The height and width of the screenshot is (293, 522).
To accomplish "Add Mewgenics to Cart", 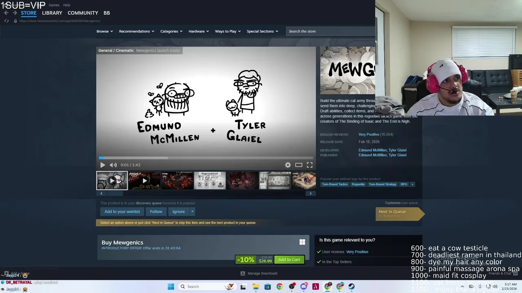I will click(289, 260).
